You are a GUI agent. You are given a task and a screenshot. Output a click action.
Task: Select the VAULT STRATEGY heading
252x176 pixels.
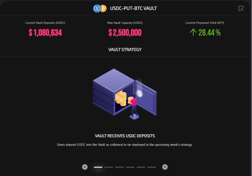[125, 50]
